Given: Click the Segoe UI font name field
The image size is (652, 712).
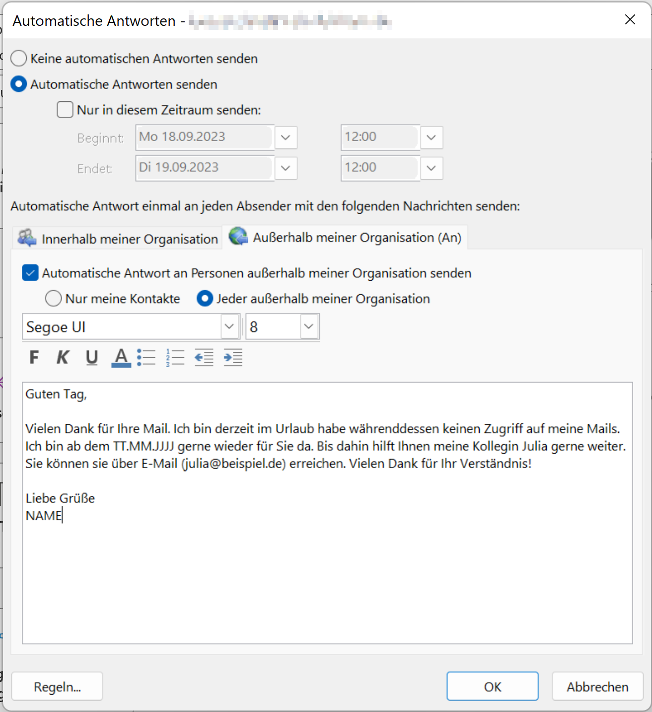Looking at the screenshot, I should (122, 326).
